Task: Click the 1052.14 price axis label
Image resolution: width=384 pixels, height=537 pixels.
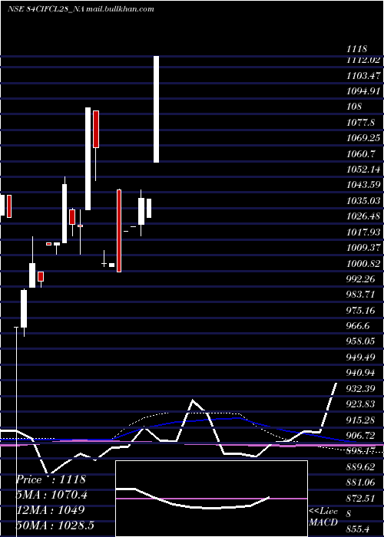Action: pyautogui.click(x=363, y=170)
